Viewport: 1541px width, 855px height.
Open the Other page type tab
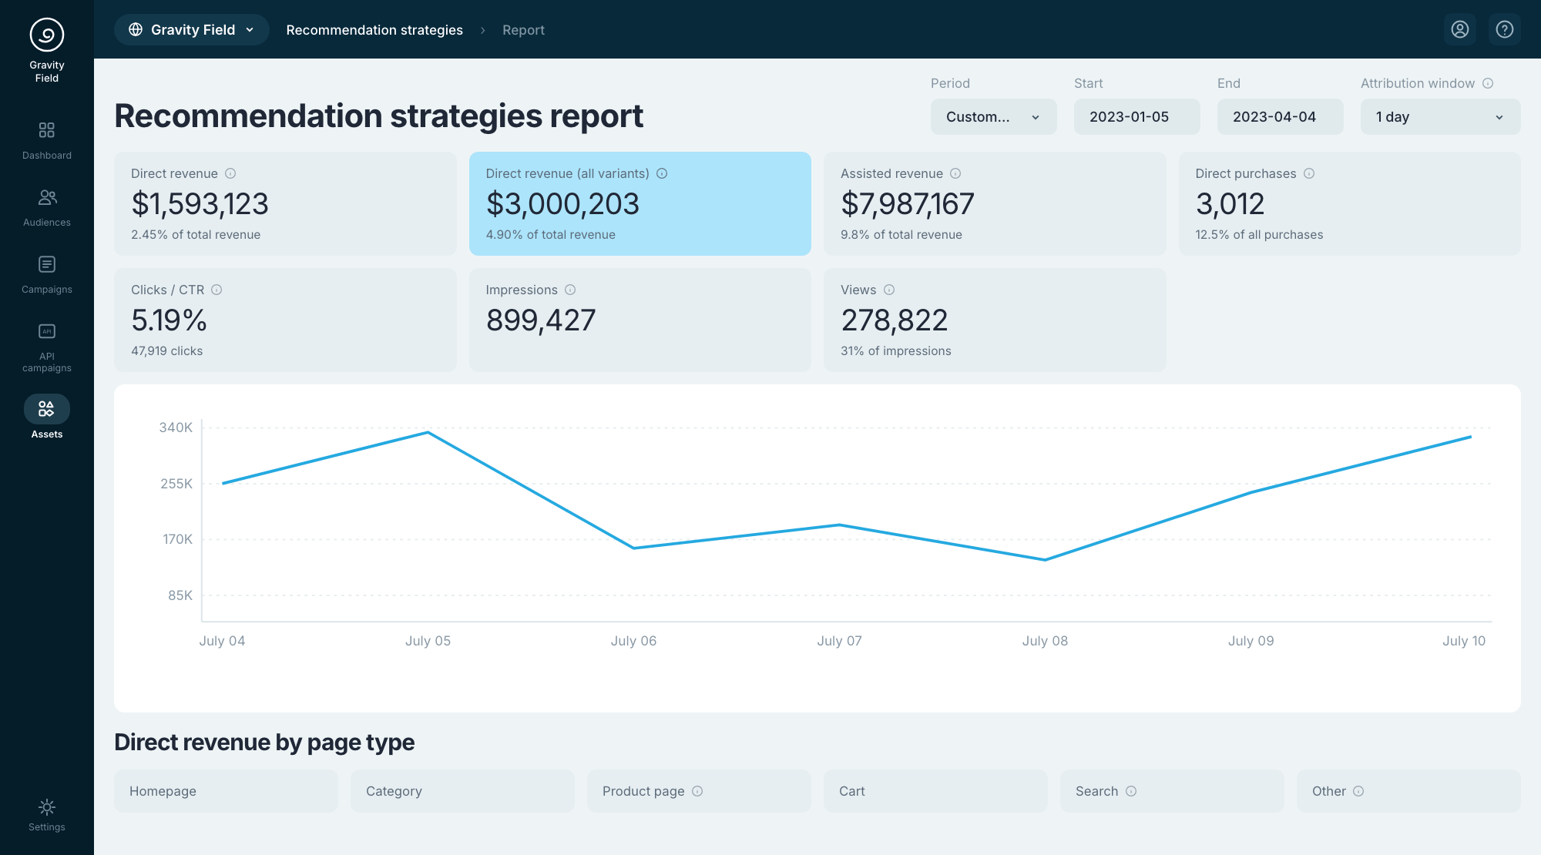coord(1408,791)
